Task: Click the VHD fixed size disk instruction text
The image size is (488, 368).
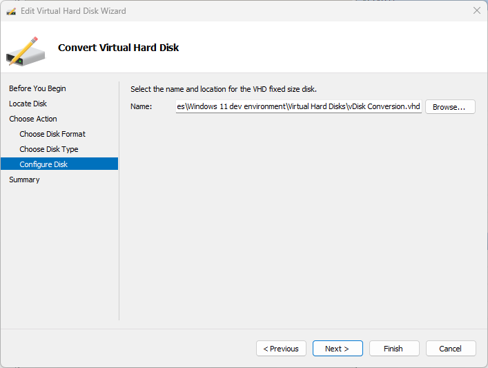Action: coord(223,89)
